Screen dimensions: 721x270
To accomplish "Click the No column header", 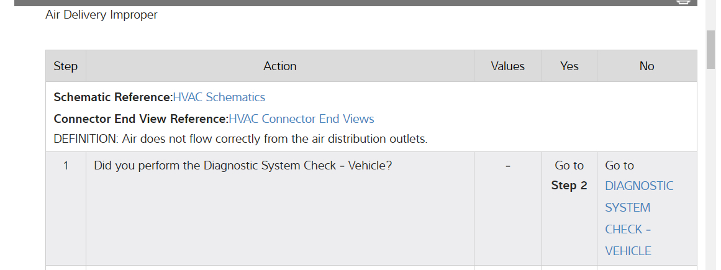I will click(x=646, y=66).
